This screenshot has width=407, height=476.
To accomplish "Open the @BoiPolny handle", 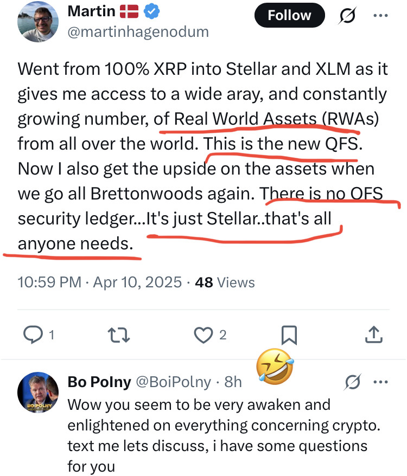I will click(x=173, y=382).
